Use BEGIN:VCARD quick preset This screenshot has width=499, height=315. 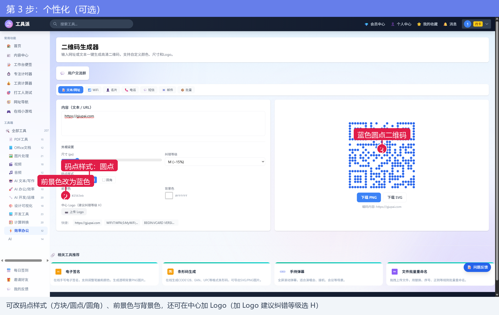tap(159, 223)
